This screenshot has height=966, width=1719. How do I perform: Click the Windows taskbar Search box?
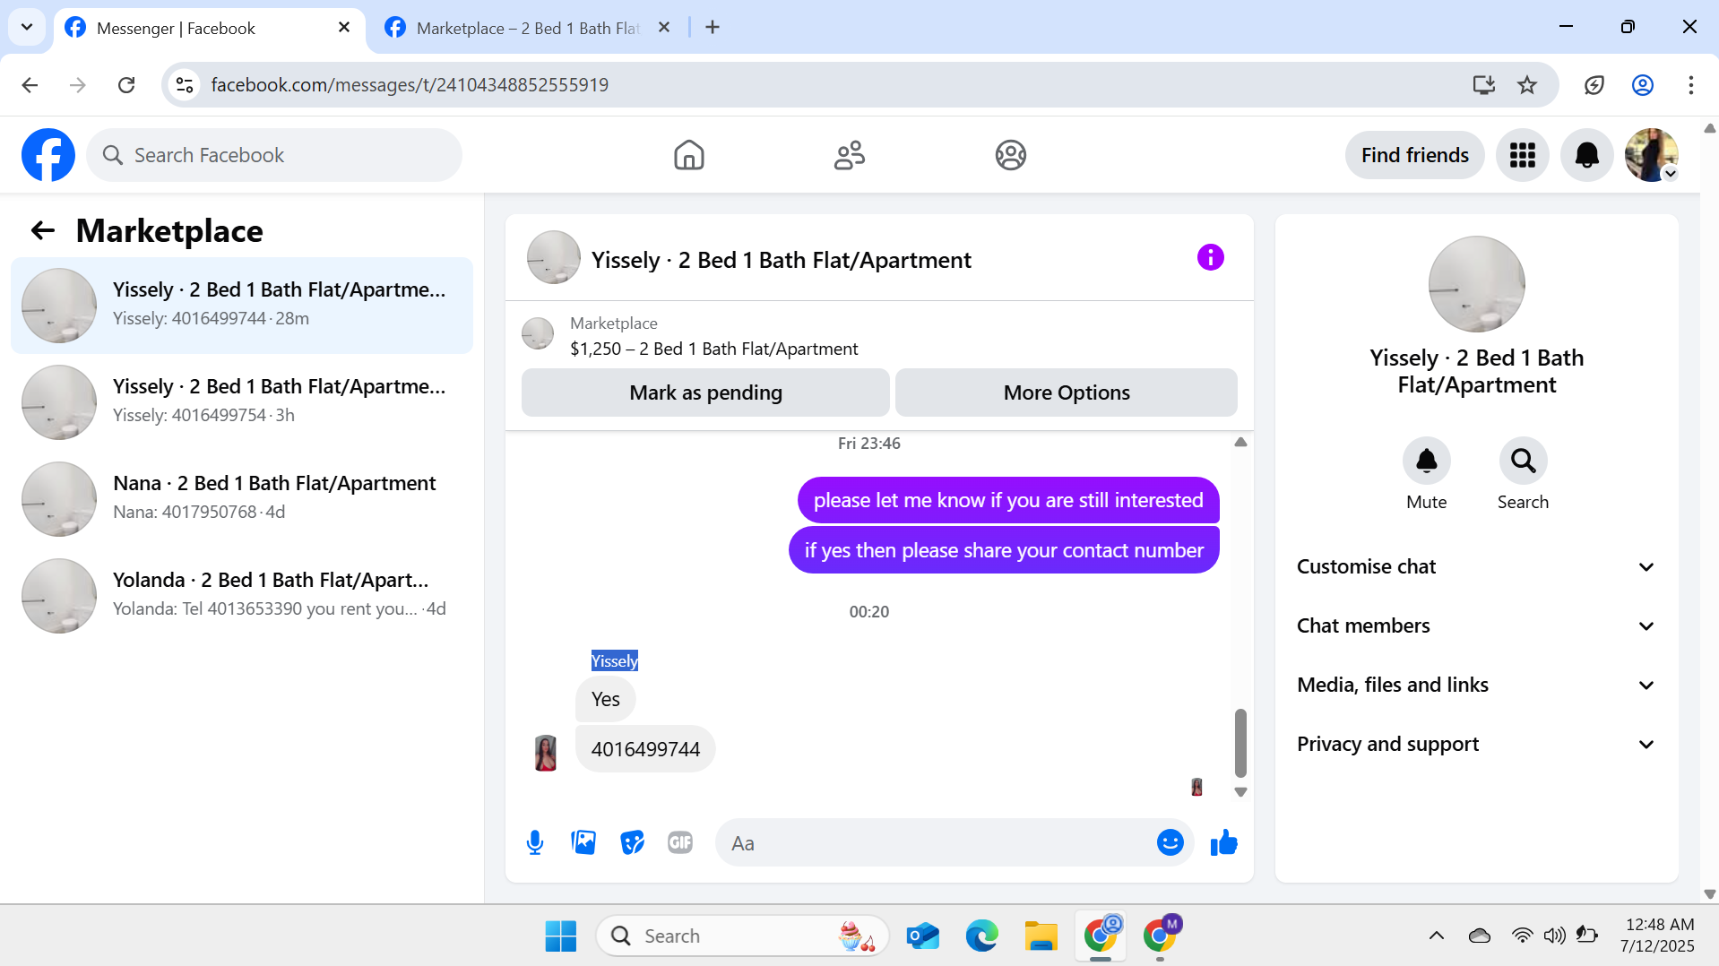pos(743,936)
